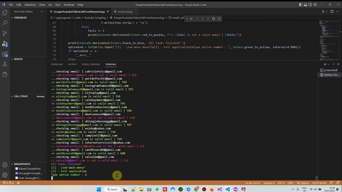342x192 pixels.
Task: Select the Terminal panel tab
Action: [111, 65]
